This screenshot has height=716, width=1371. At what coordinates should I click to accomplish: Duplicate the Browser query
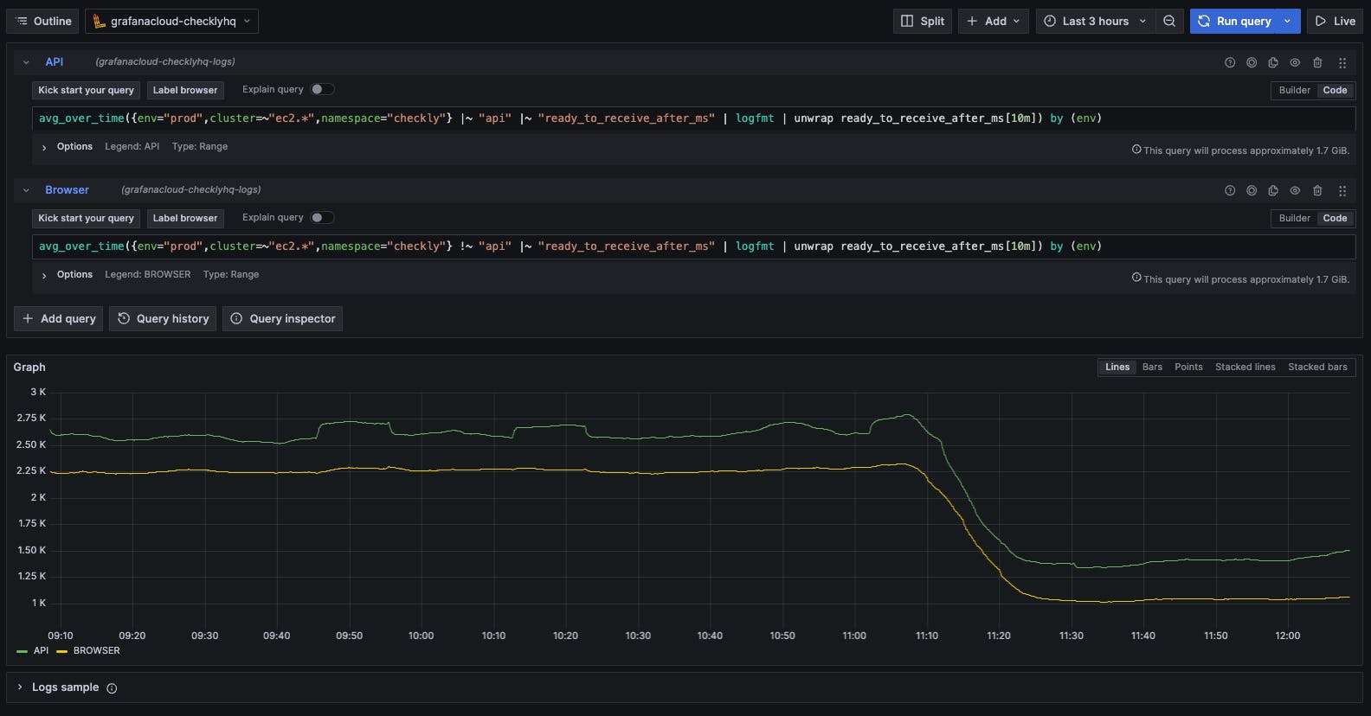1273,190
